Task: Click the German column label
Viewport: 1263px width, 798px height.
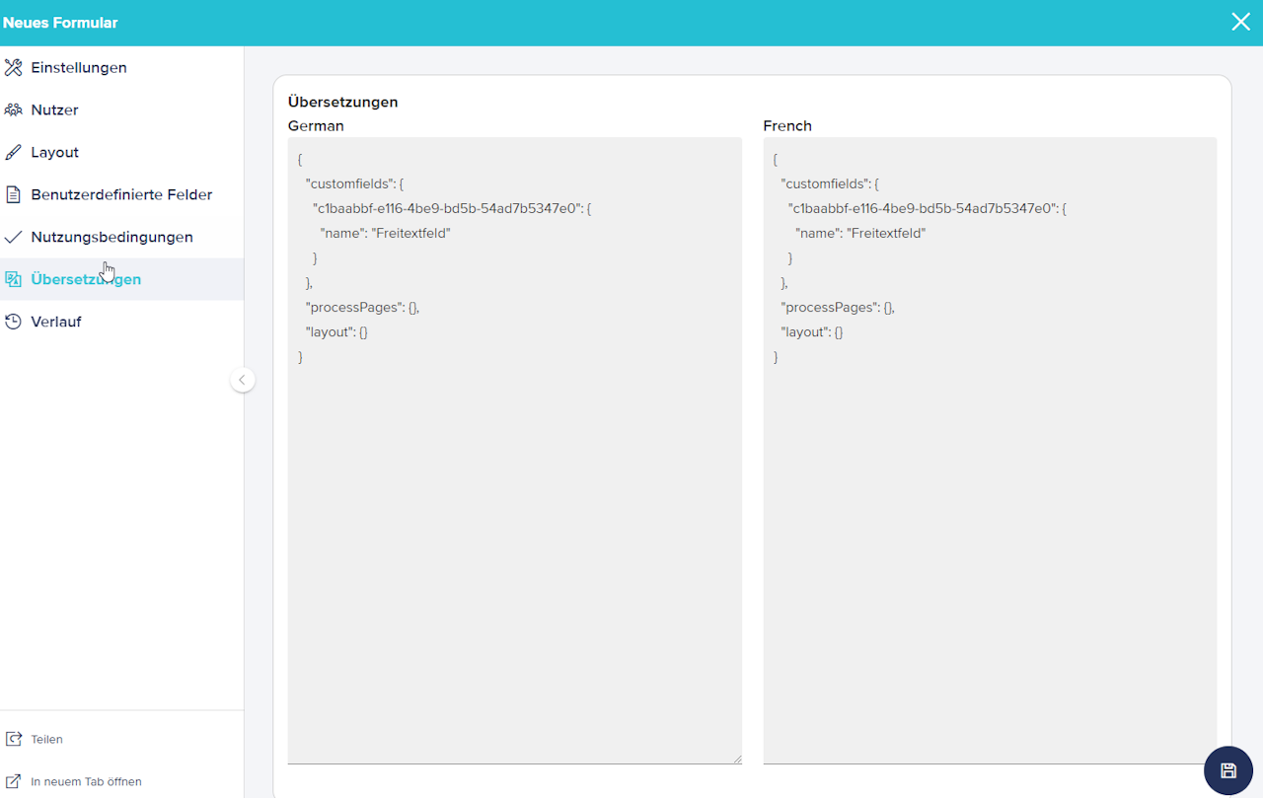Action: pyautogui.click(x=316, y=126)
